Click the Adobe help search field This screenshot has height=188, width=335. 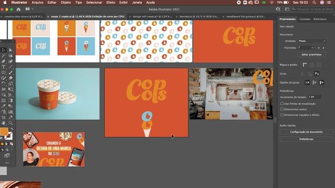pos(313,9)
